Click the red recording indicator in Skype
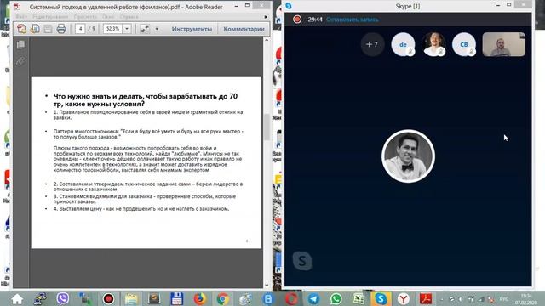The image size is (545, 306). click(297, 20)
